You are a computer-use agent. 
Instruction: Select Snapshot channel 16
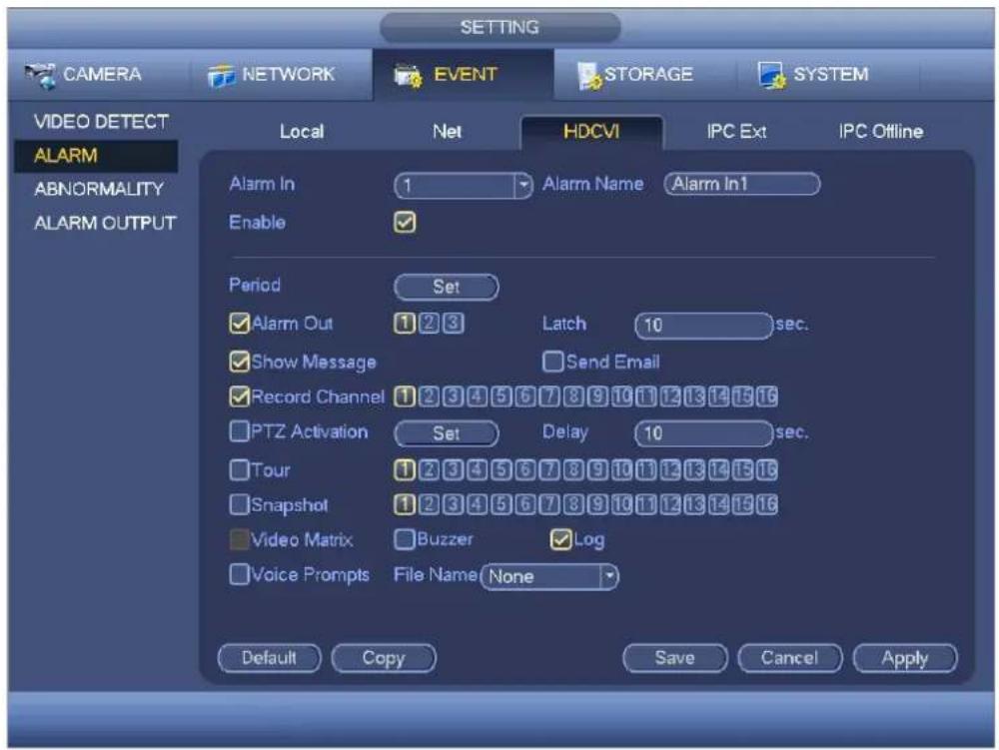click(767, 505)
